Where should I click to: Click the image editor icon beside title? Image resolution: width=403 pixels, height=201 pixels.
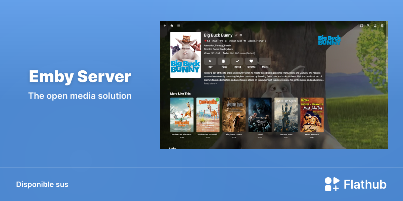coord(241,35)
